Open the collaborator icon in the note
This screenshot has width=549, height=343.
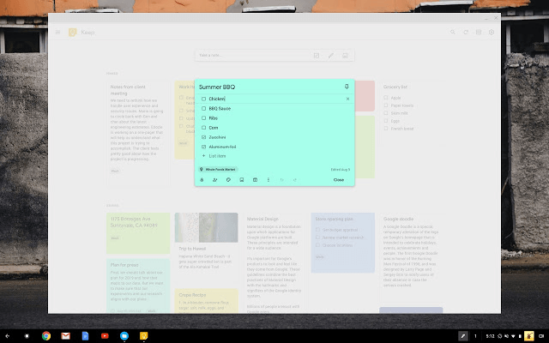pyautogui.click(x=214, y=180)
